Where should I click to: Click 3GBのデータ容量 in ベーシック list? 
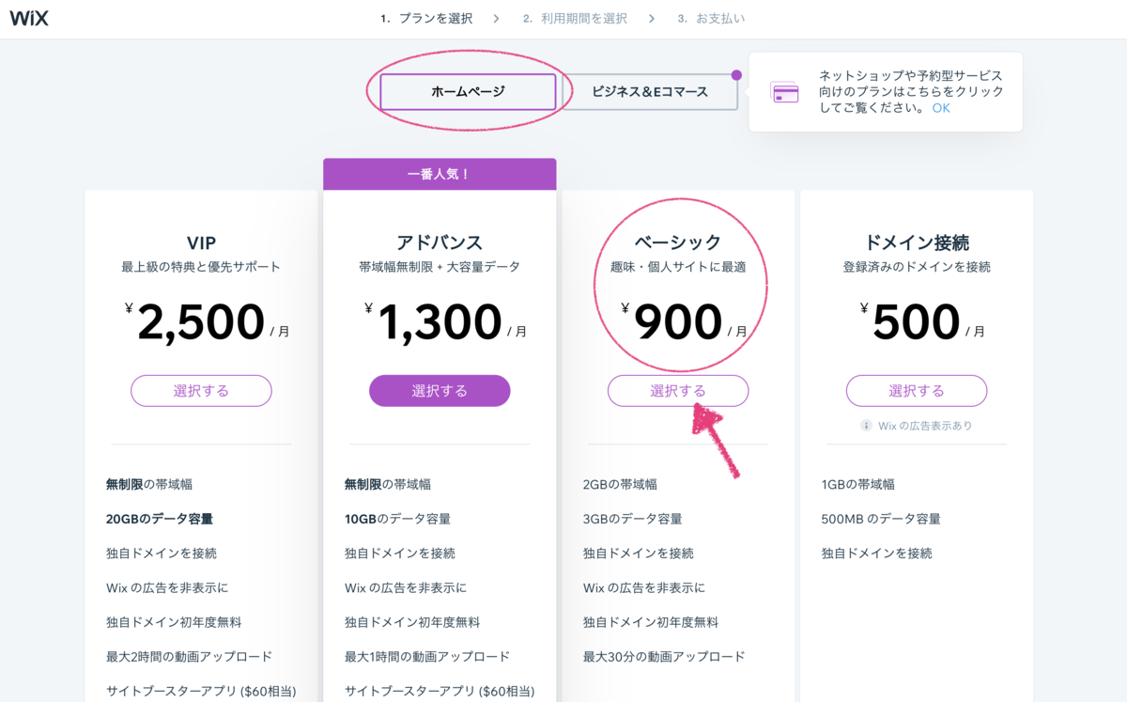point(633,519)
